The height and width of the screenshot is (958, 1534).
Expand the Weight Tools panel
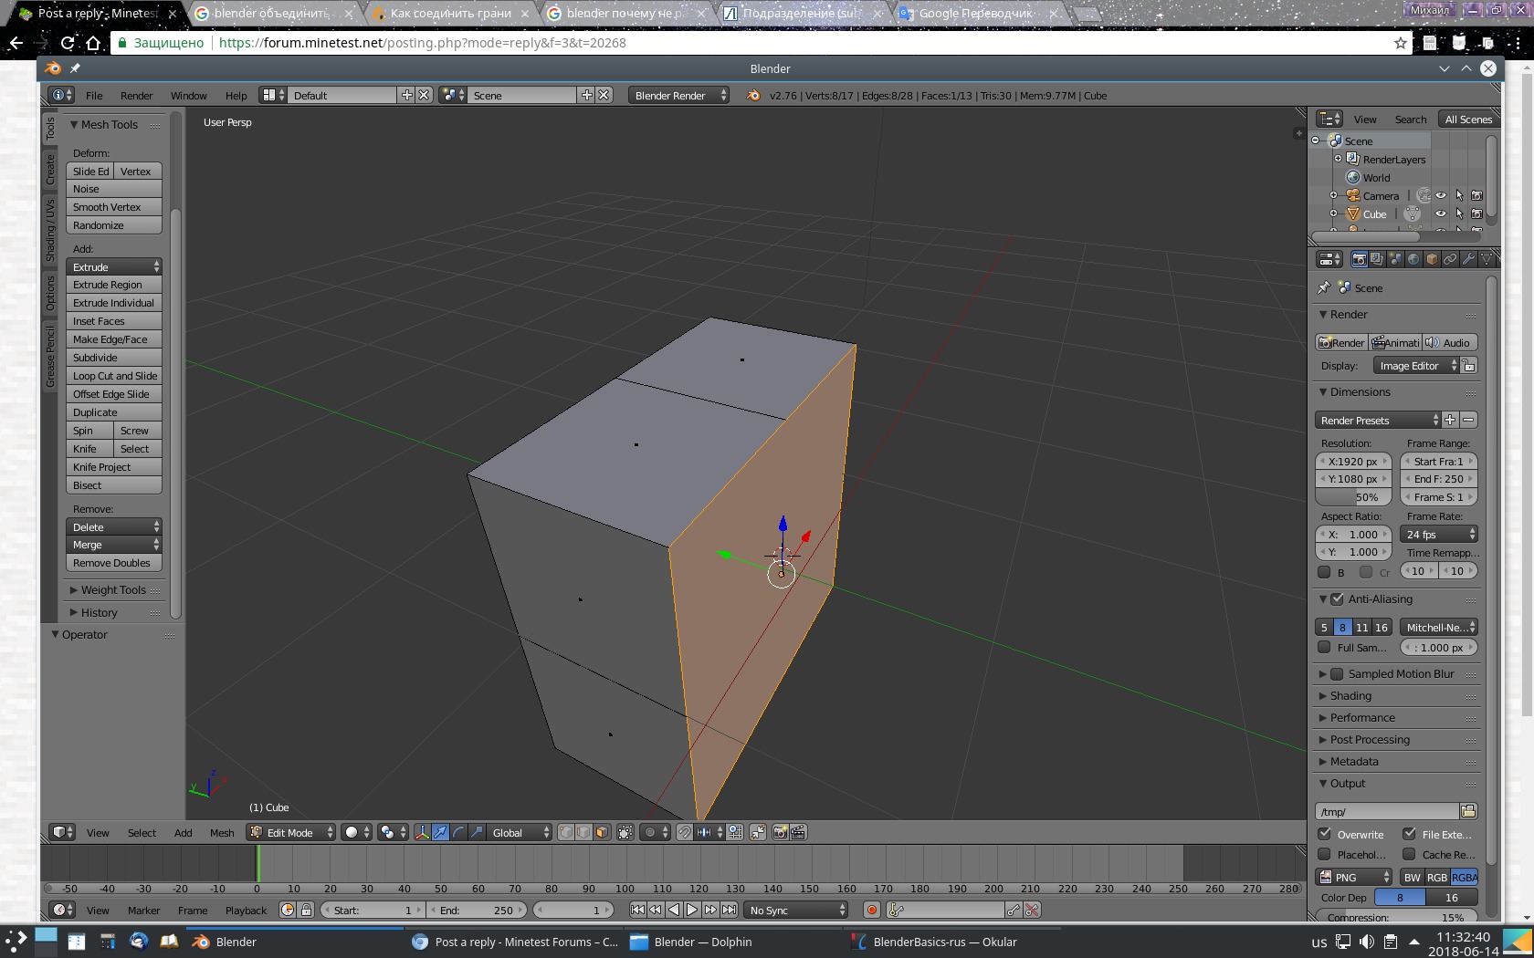pyautogui.click(x=112, y=590)
